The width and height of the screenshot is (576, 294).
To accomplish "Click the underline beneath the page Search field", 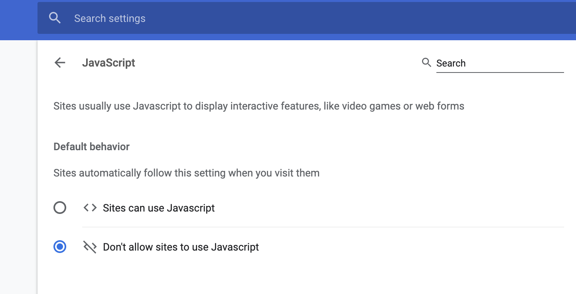I will click(x=499, y=73).
